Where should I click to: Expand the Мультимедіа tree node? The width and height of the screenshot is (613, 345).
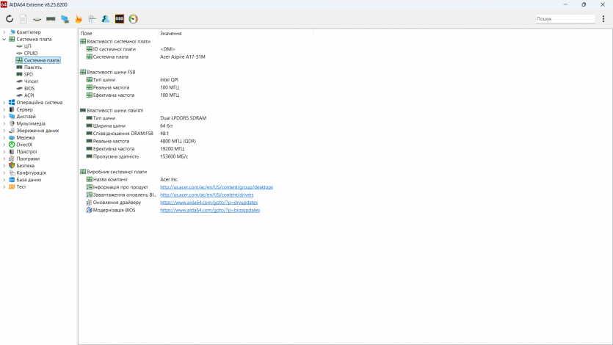point(4,123)
